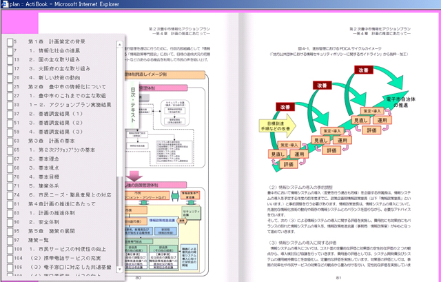Open contents entry 3.大阪府の主な取り組み
The height and width of the screenshot is (282, 441).
point(60,69)
